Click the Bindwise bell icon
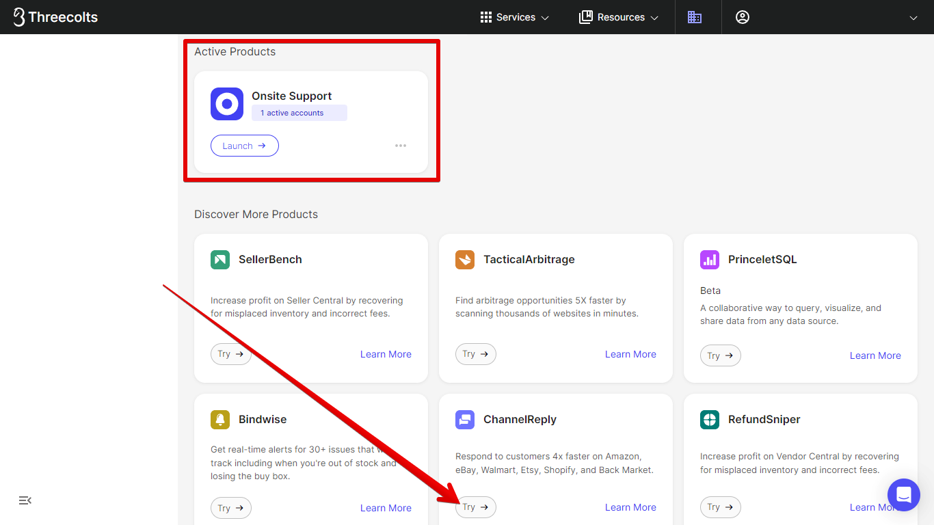The height and width of the screenshot is (525, 934). [x=220, y=420]
